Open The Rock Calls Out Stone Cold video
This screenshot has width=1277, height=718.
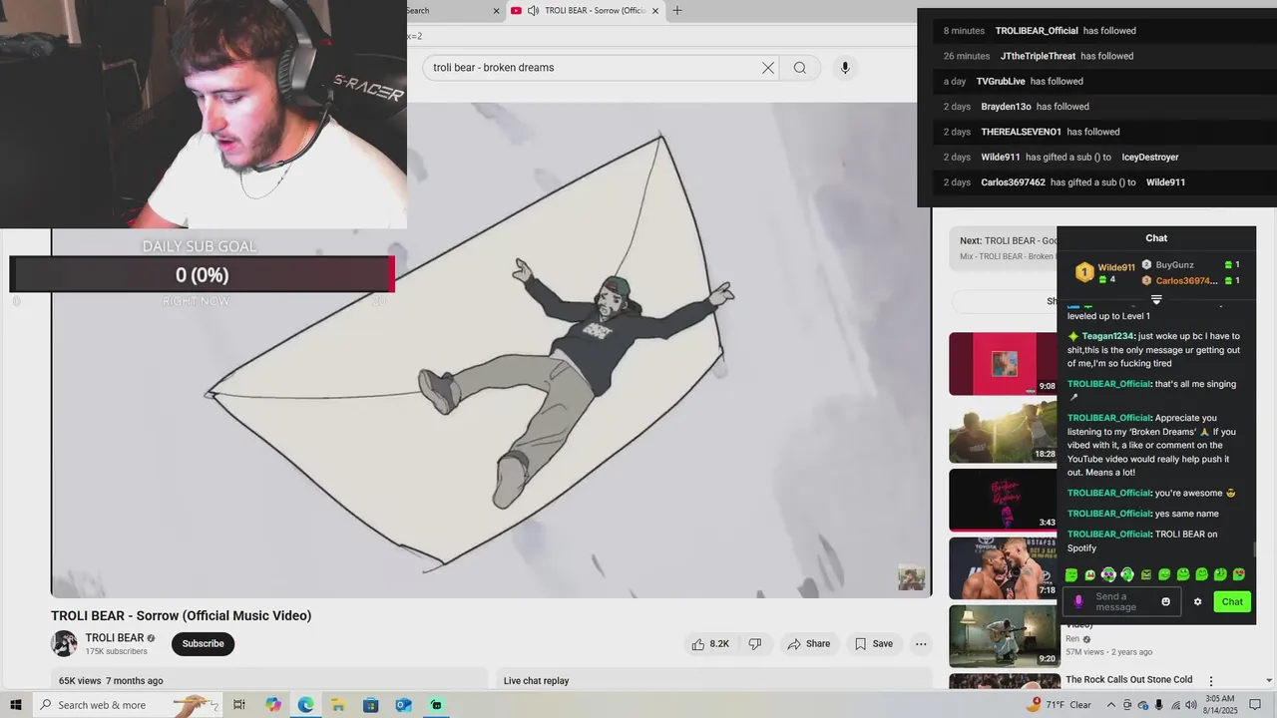[x=1128, y=680]
